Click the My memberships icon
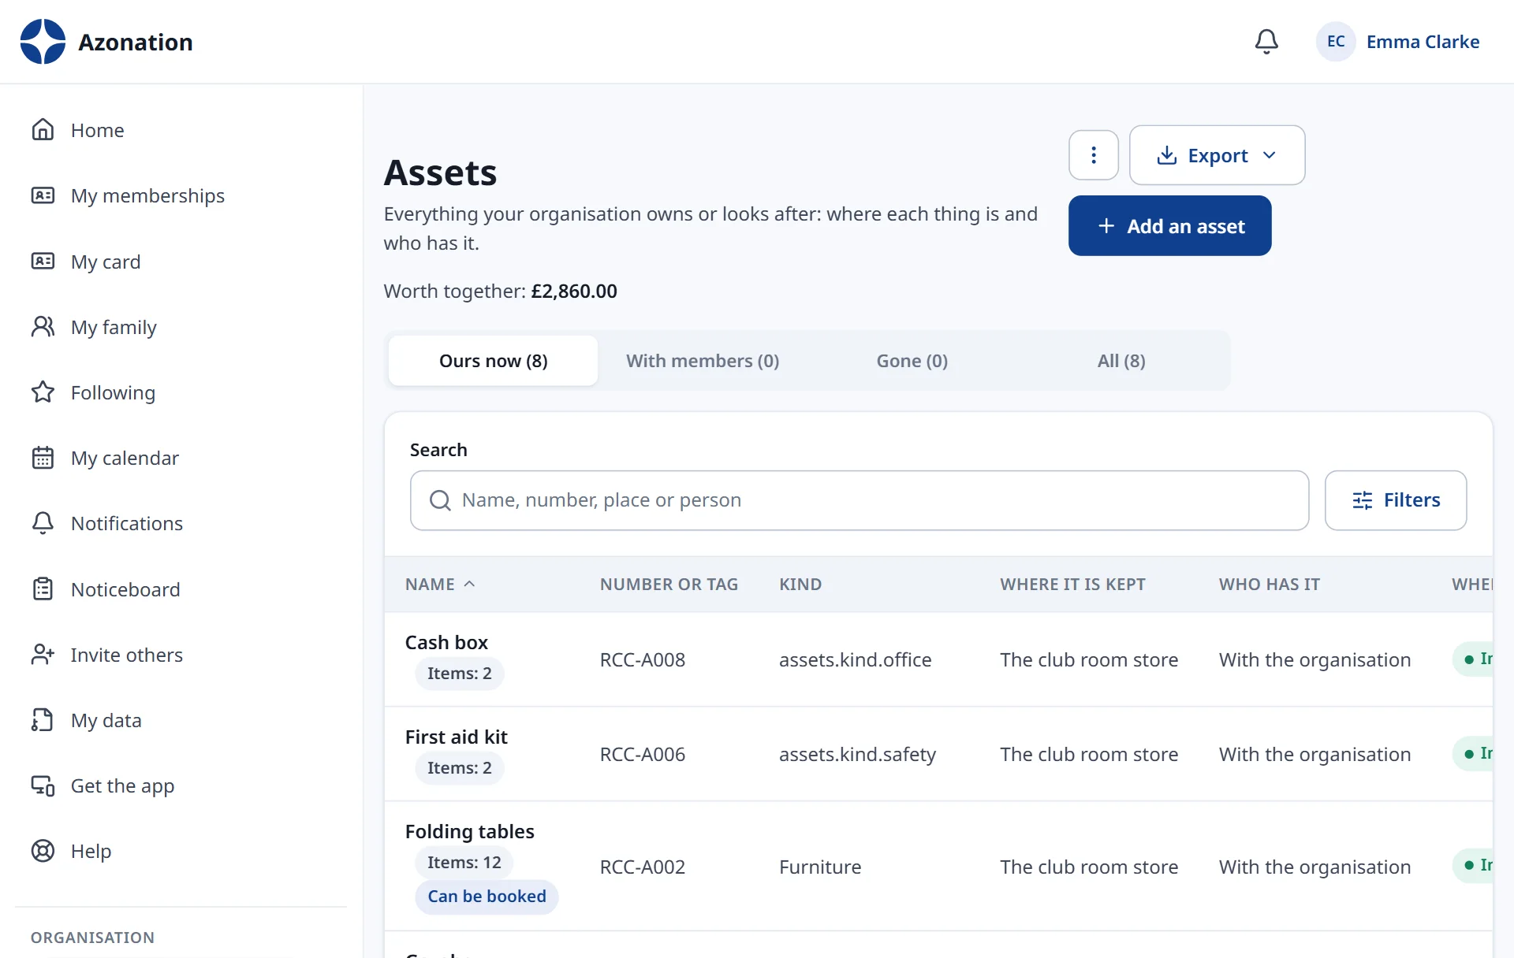This screenshot has height=958, width=1514. tap(43, 195)
